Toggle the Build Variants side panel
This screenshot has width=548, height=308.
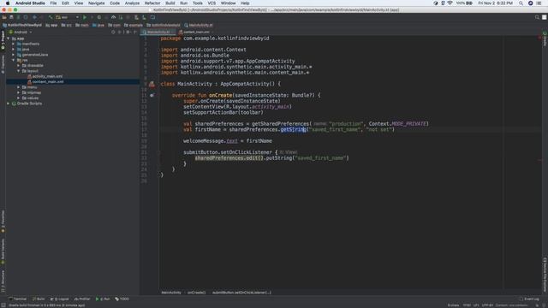(x=3, y=252)
